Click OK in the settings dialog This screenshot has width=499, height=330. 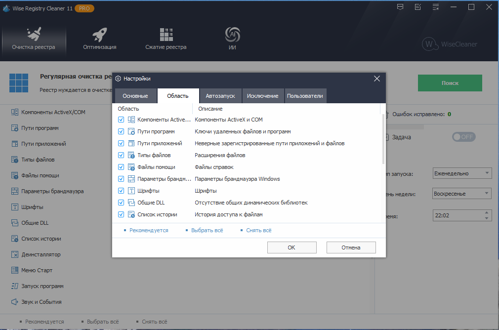pyautogui.click(x=292, y=247)
